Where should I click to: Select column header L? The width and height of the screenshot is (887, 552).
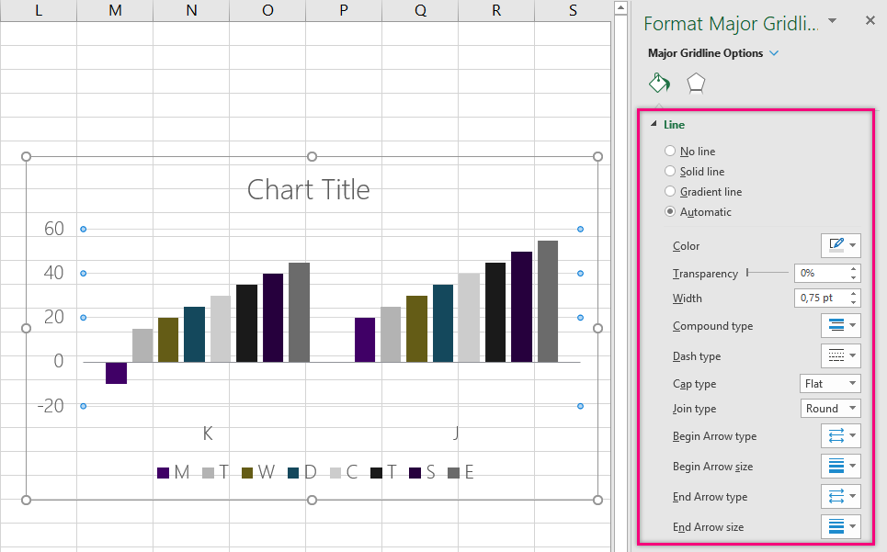point(39,10)
